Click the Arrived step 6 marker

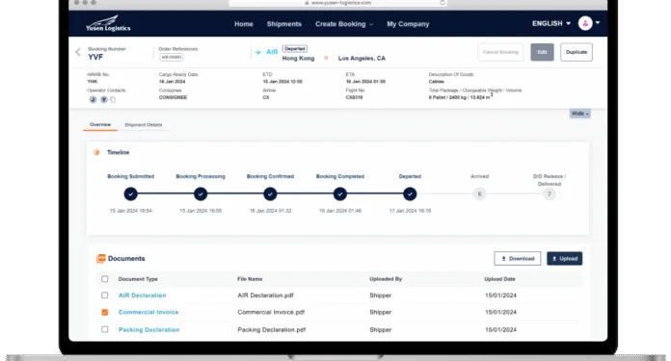[479, 193]
